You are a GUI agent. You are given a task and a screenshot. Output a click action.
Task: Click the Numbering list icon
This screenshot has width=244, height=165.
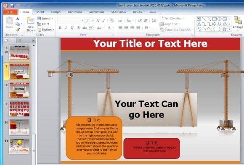(129, 20)
